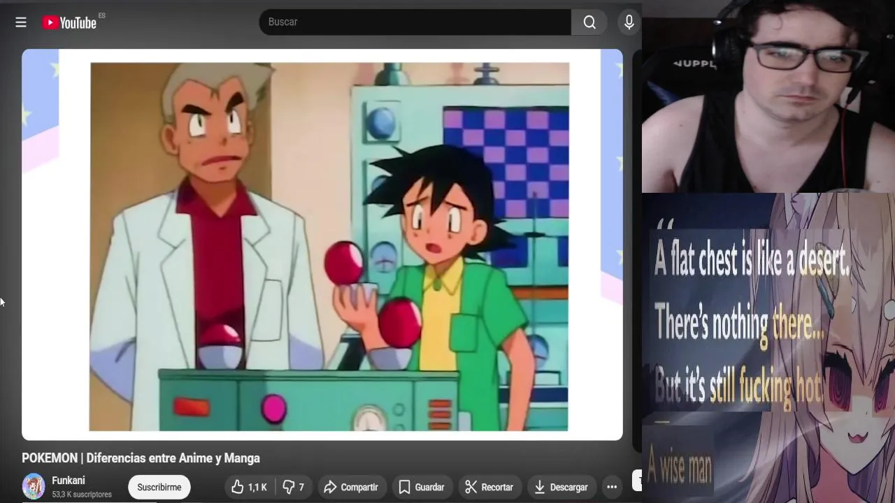Open the YouTube hamburger guide menu
Image resolution: width=895 pixels, height=503 pixels.
pyautogui.click(x=21, y=22)
